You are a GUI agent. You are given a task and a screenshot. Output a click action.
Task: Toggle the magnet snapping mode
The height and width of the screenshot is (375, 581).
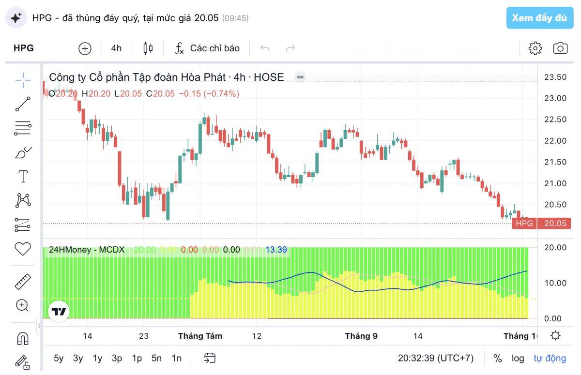23,338
